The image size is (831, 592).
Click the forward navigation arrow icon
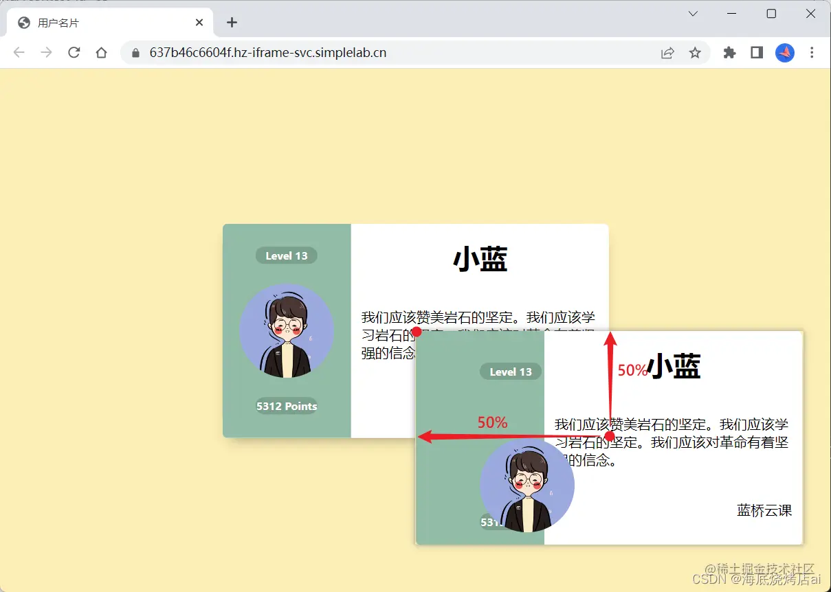pos(46,52)
